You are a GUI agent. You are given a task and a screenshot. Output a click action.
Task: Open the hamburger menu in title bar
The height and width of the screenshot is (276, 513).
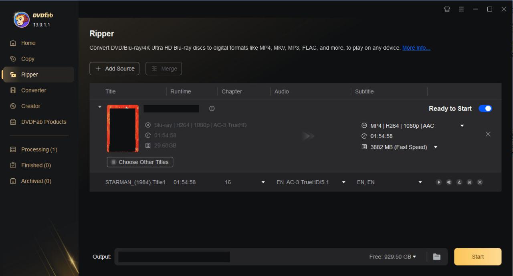[461, 9]
